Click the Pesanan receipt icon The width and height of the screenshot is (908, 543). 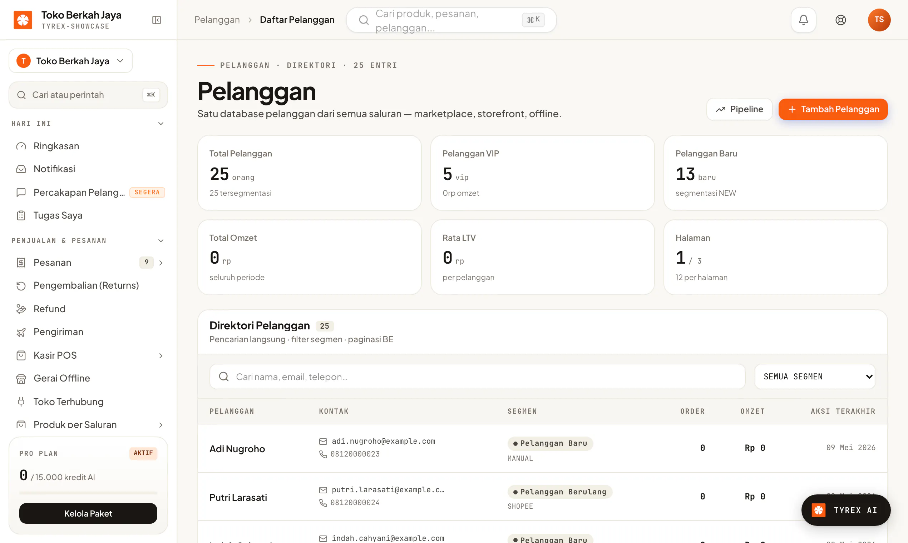21,262
